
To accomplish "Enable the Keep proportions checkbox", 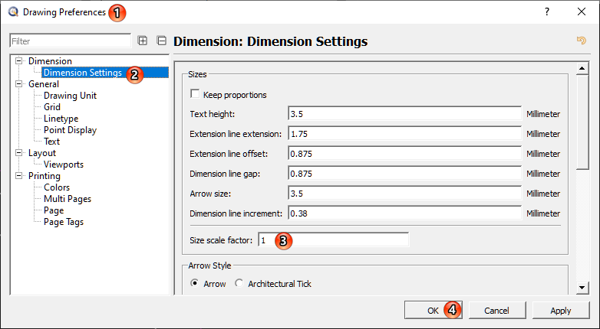I will pos(194,95).
